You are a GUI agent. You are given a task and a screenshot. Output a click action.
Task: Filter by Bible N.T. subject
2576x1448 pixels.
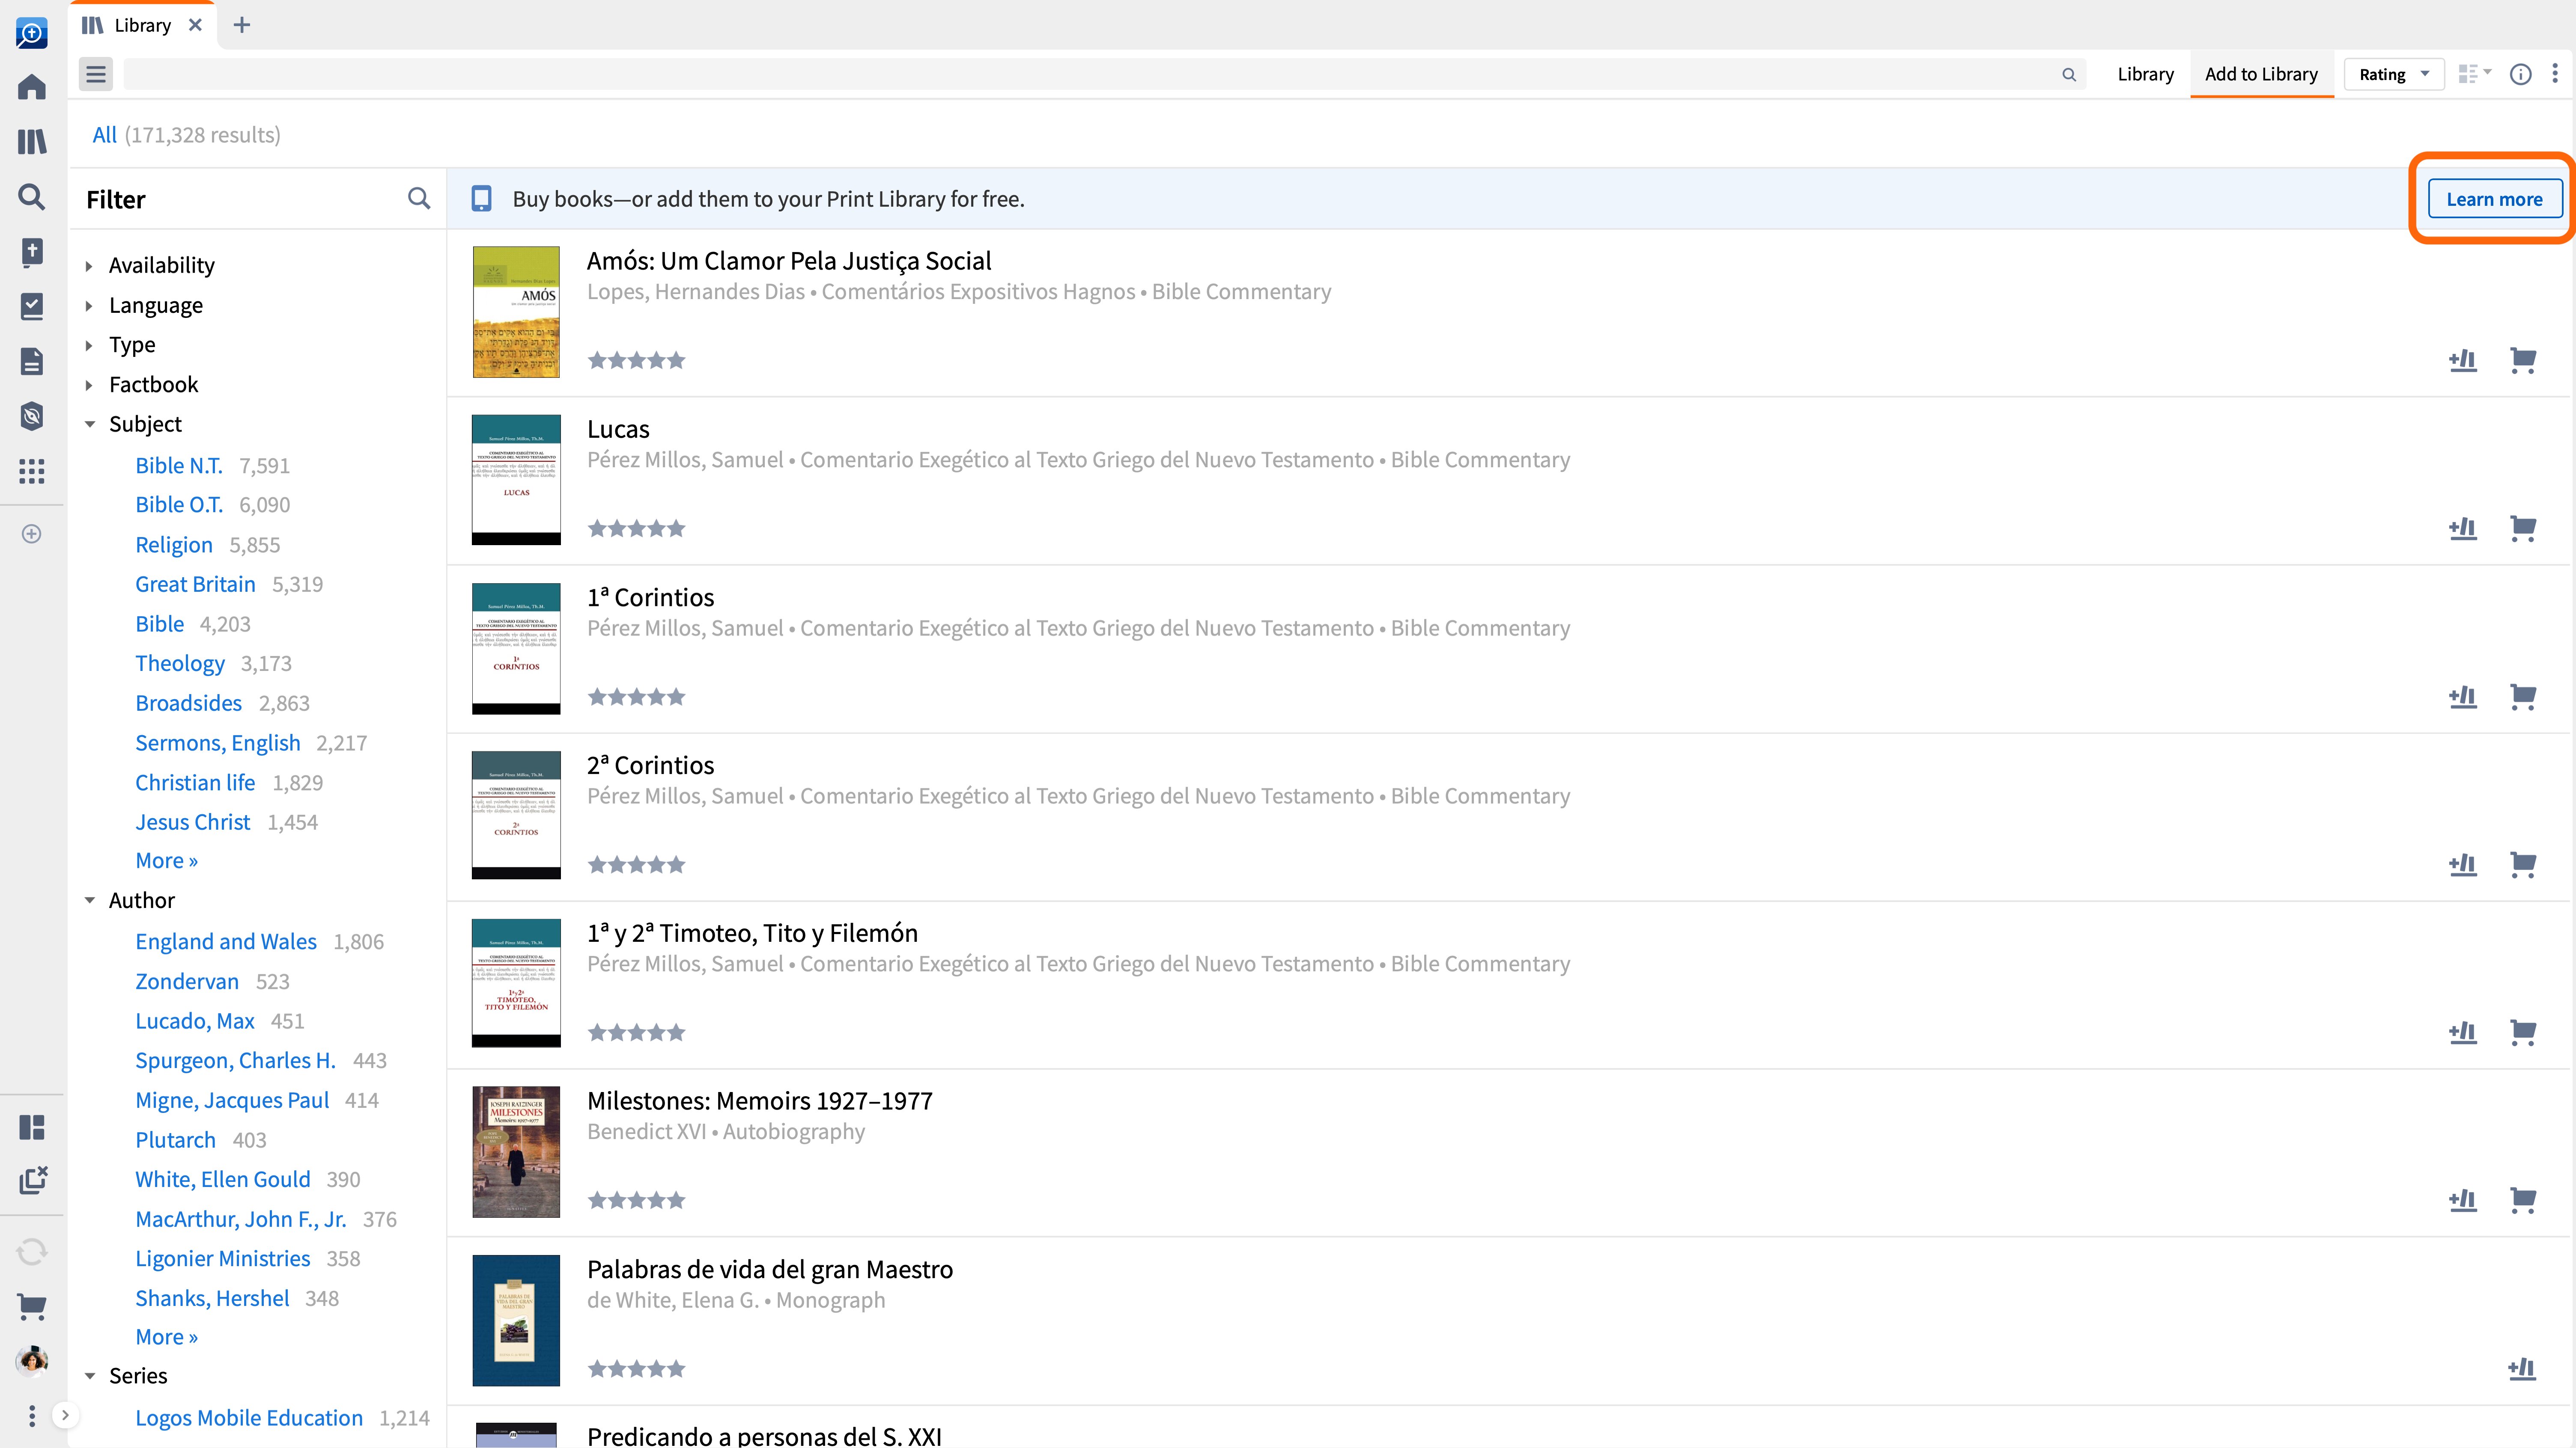(179, 466)
